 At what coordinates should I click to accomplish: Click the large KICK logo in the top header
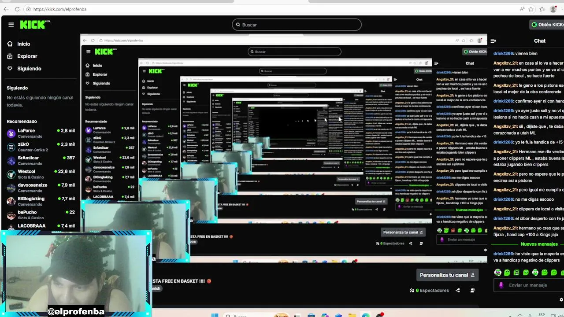tap(35, 25)
